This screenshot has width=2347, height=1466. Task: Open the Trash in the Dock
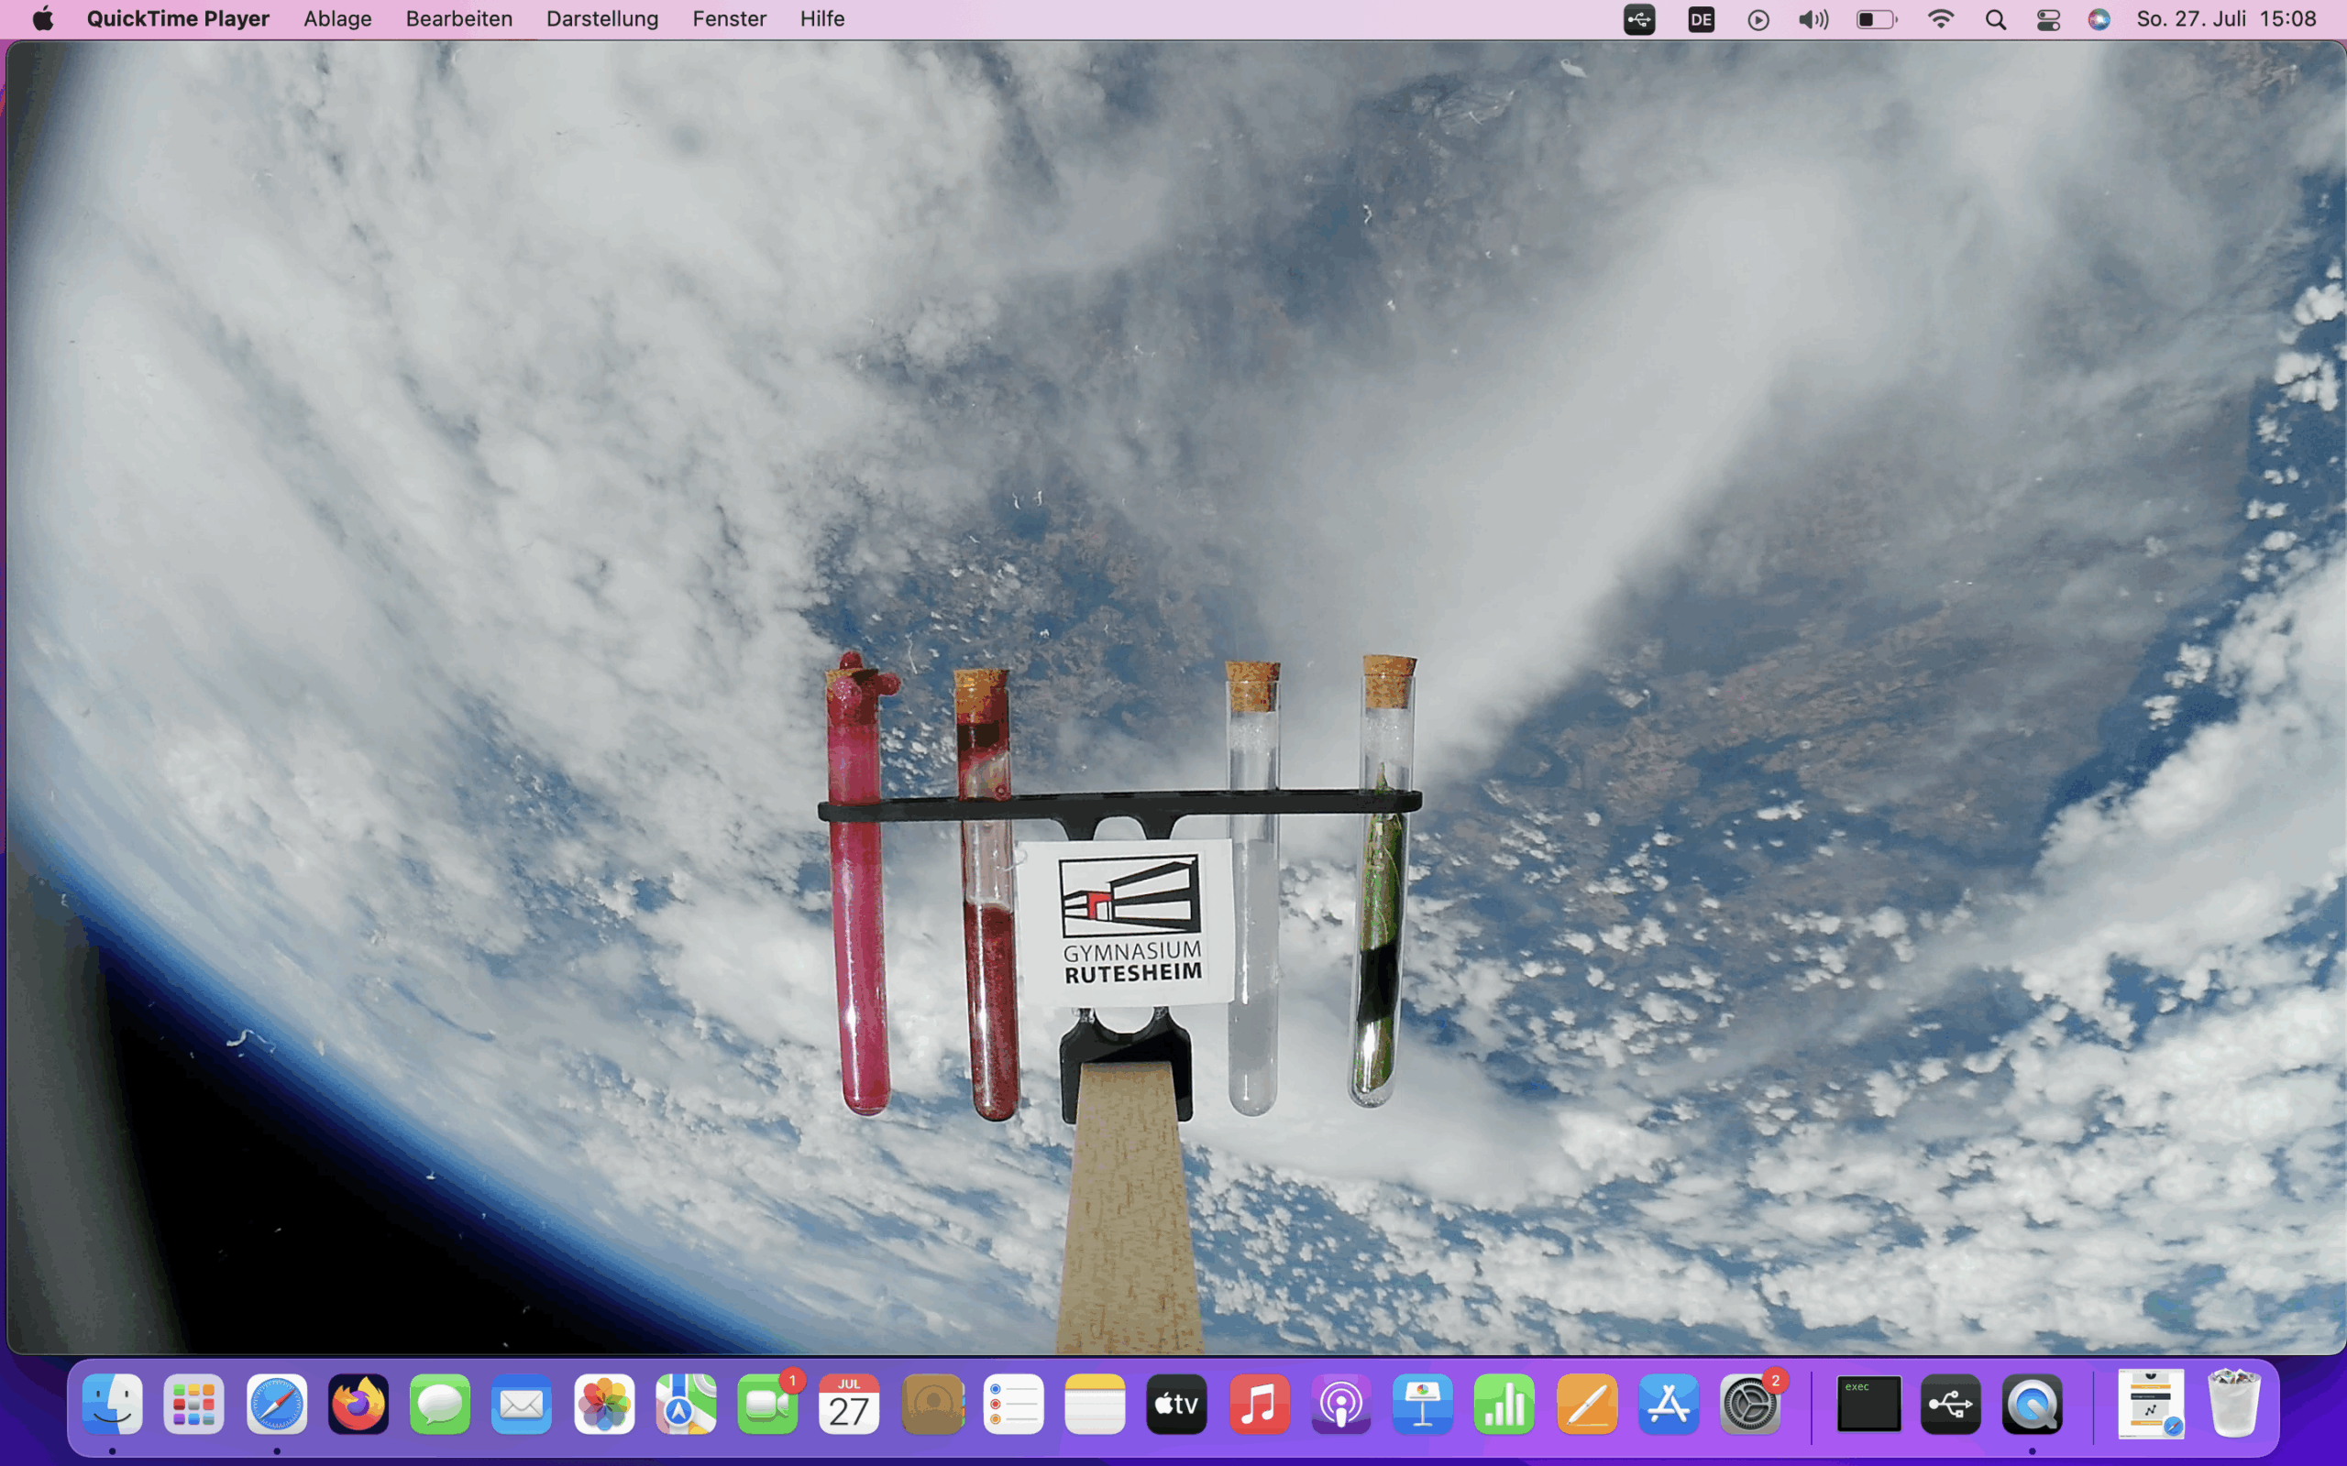pyautogui.click(x=2233, y=1403)
